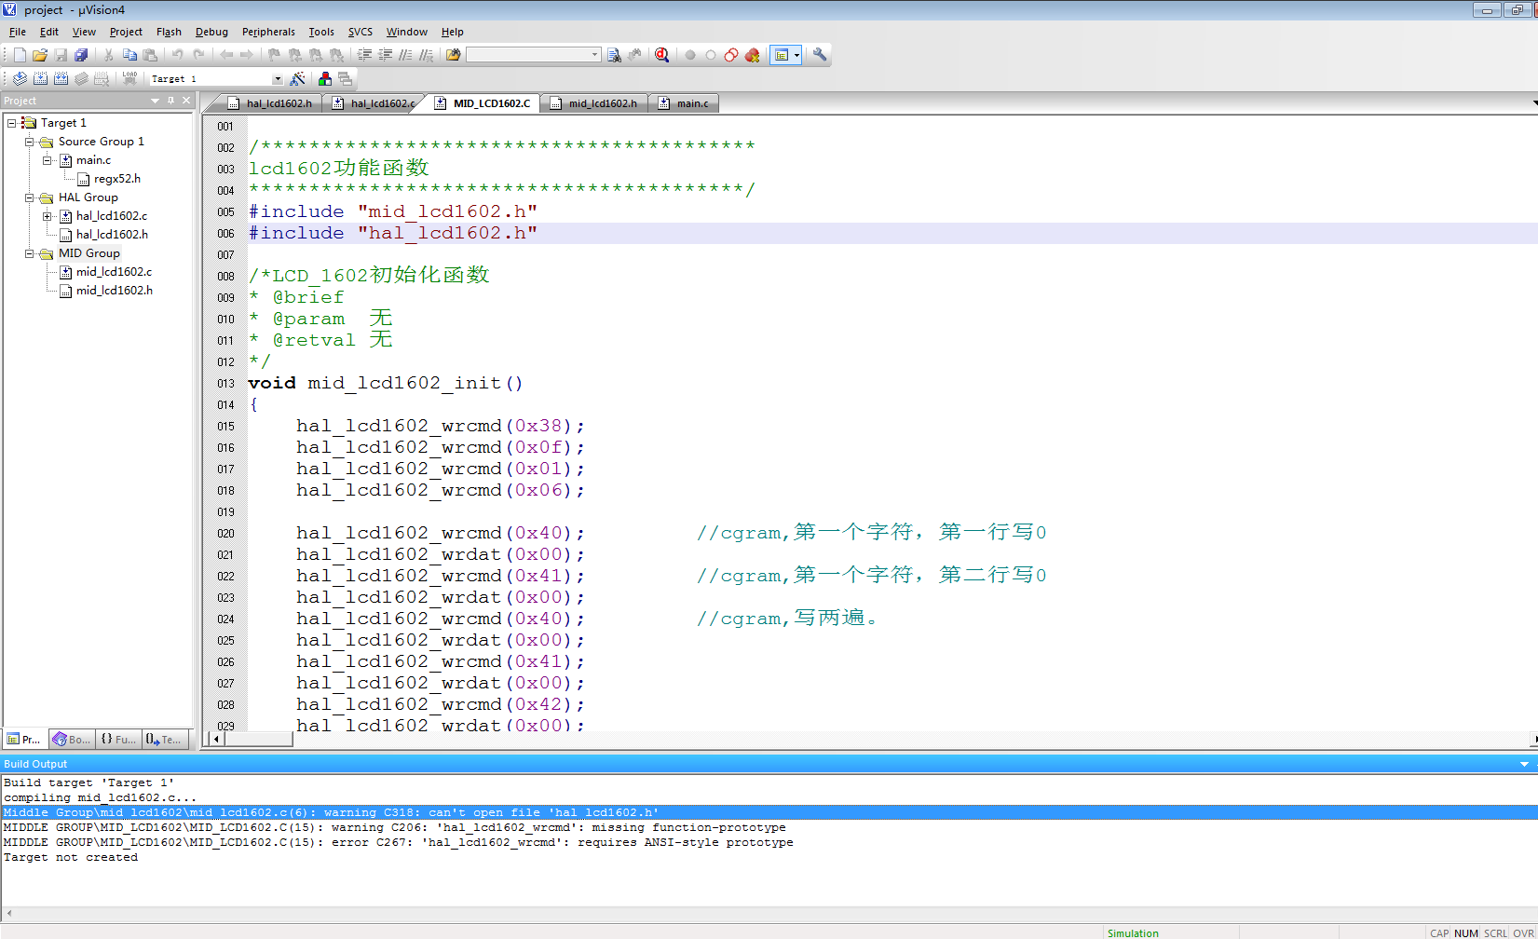Click the editor horizontal scrollbar thumb
The width and height of the screenshot is (1538, 939).
pos(258,740)
